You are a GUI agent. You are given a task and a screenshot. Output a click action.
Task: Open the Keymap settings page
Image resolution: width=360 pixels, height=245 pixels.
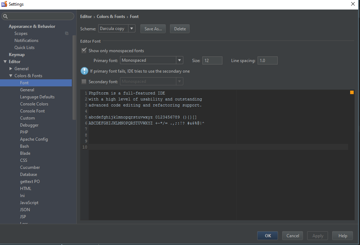click(17, 55)
